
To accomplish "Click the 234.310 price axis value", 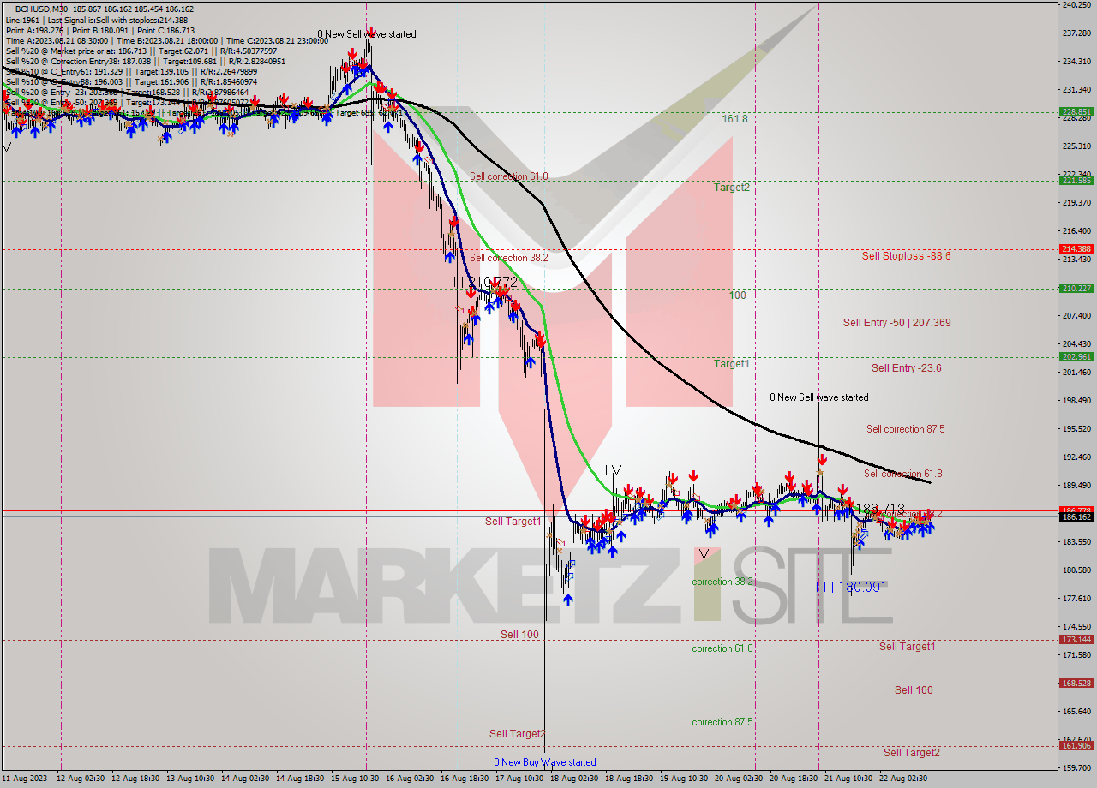I will [1076, 62].
